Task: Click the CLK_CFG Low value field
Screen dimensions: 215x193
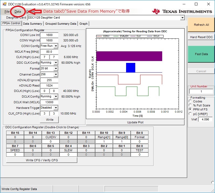Action: click(54, 113)
